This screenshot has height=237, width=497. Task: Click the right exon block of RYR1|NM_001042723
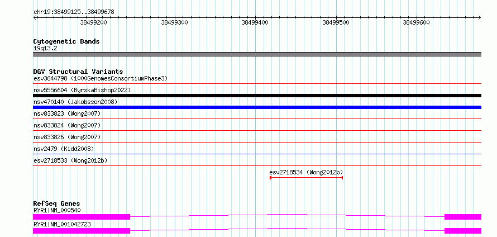pos(463,231)
